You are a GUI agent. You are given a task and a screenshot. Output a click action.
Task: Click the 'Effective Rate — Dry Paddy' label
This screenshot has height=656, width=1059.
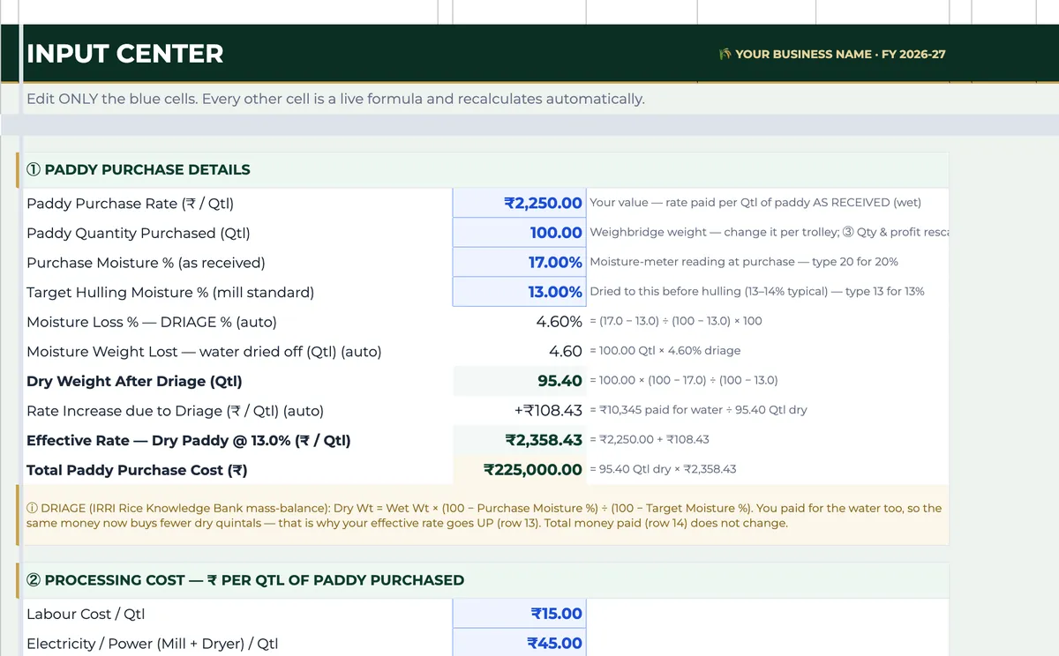(189, 440)
